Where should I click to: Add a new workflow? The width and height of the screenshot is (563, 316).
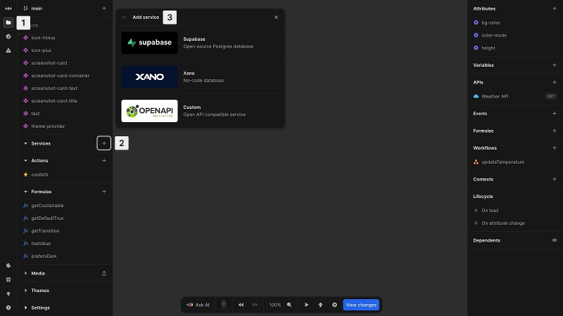[x=554, y=148]
